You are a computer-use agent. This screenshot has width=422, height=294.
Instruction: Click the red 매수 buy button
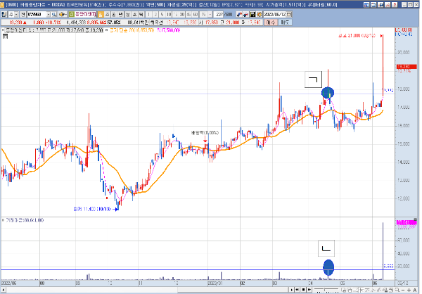pyautogui.click(x=270, y=23)
